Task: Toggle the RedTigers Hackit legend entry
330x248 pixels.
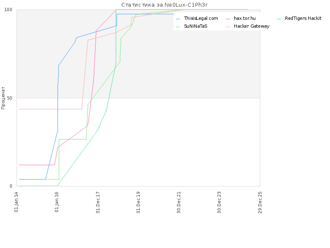Action: pyautogui.click(x=299, y=19)
